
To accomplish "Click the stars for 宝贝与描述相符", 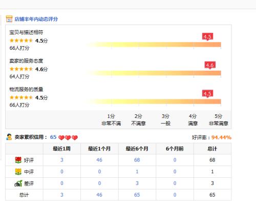I will pos(21,40).
